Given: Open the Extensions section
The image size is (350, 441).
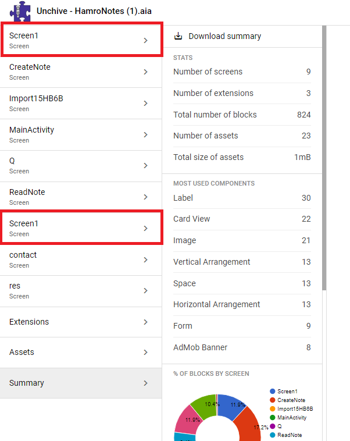Looking at the screenshot, I should pos(81,322).
